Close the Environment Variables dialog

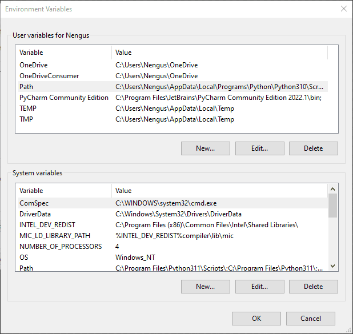pyautogui.click(x=343, y=9)
